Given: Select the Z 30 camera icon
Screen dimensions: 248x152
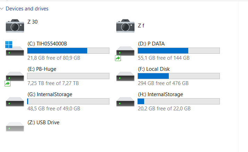Looking at the screenshot, I should (15, 25).
